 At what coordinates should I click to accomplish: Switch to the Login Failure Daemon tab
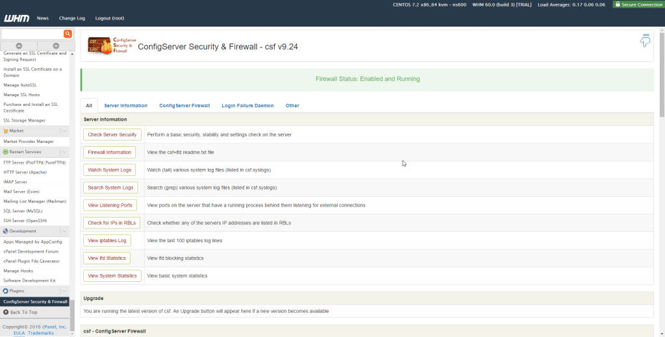point(247,106)
